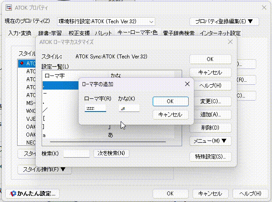272x202 pixels.
Task: Select the MS- style in スタイル list
Action: pos(31,103)
